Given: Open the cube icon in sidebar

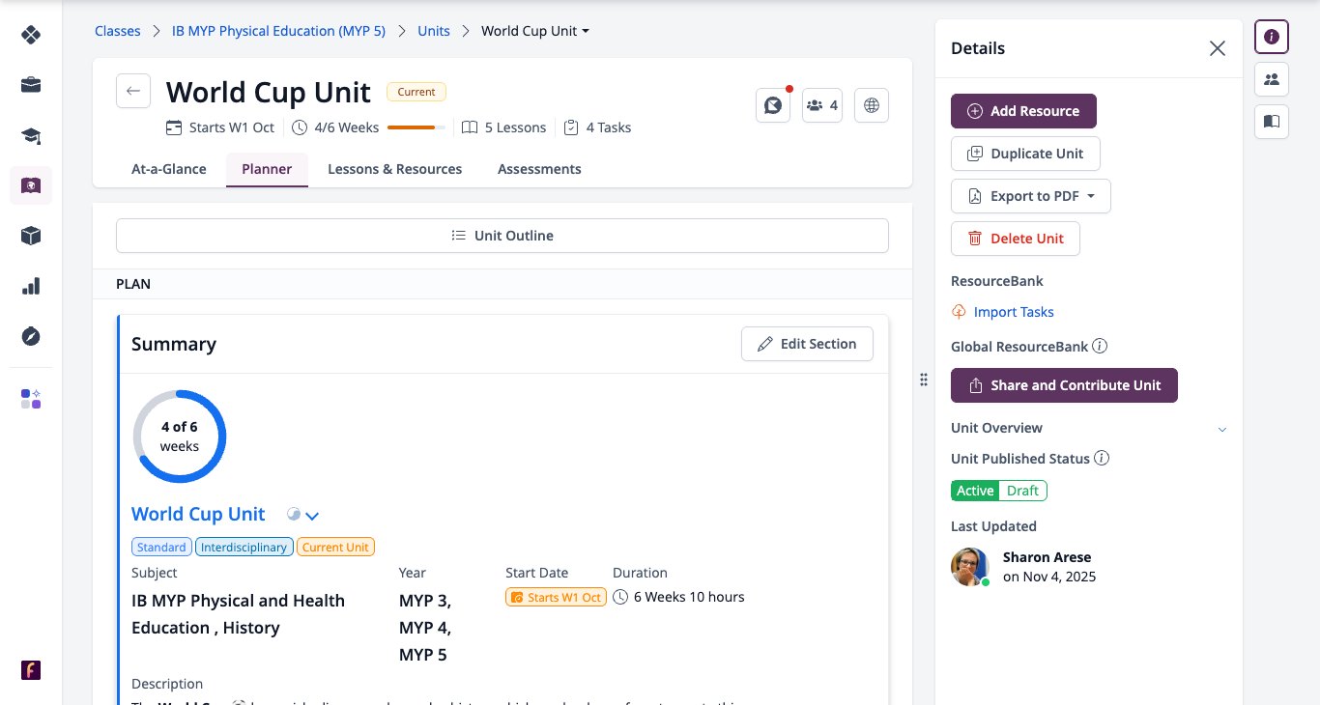Looking at the screenshot, I should [31, 236].
